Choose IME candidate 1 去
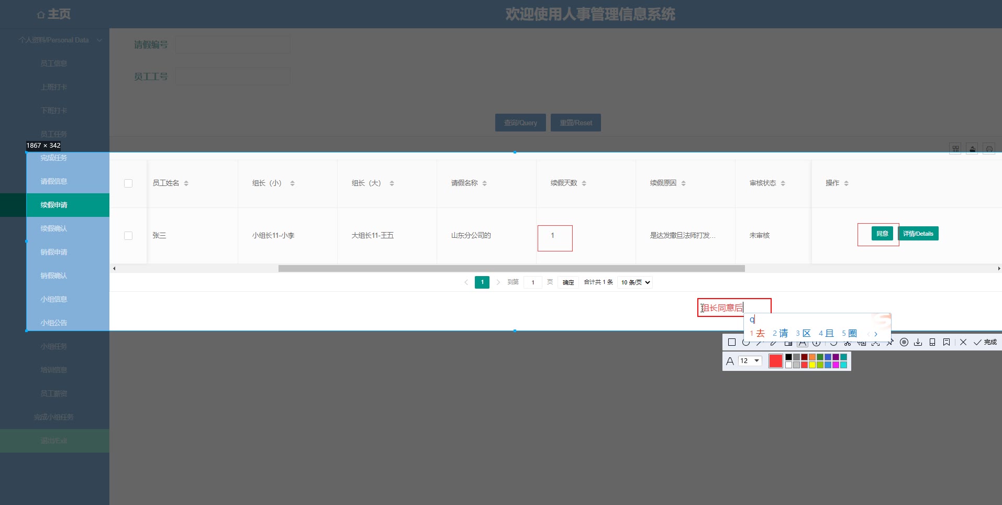 [x=757, y=334]
